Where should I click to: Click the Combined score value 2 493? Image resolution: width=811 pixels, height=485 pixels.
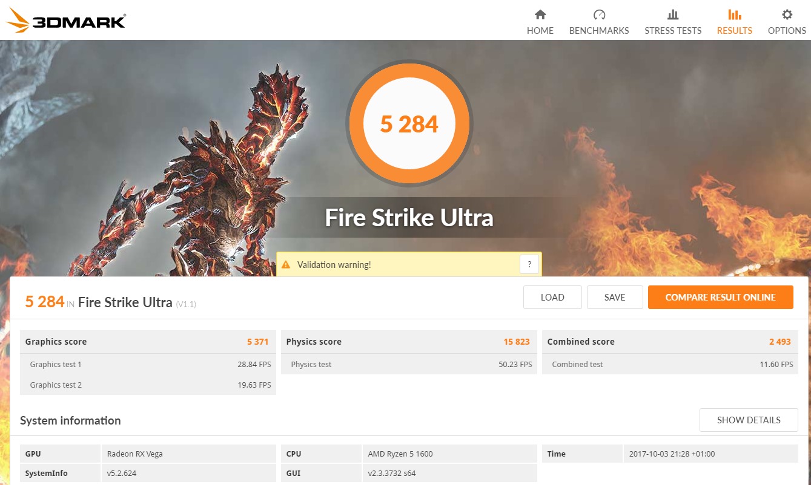click(780, 342)
